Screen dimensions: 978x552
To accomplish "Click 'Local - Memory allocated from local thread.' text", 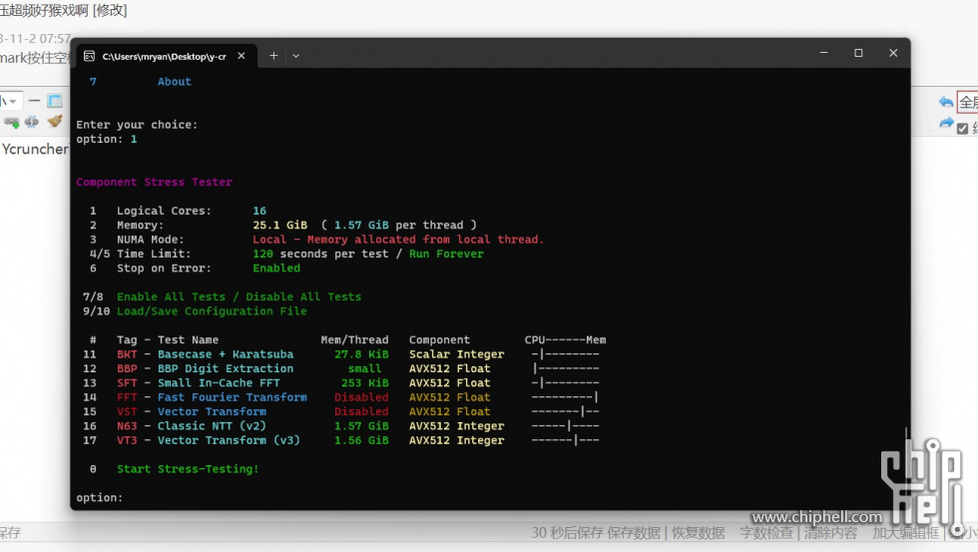I will [398, 240].
